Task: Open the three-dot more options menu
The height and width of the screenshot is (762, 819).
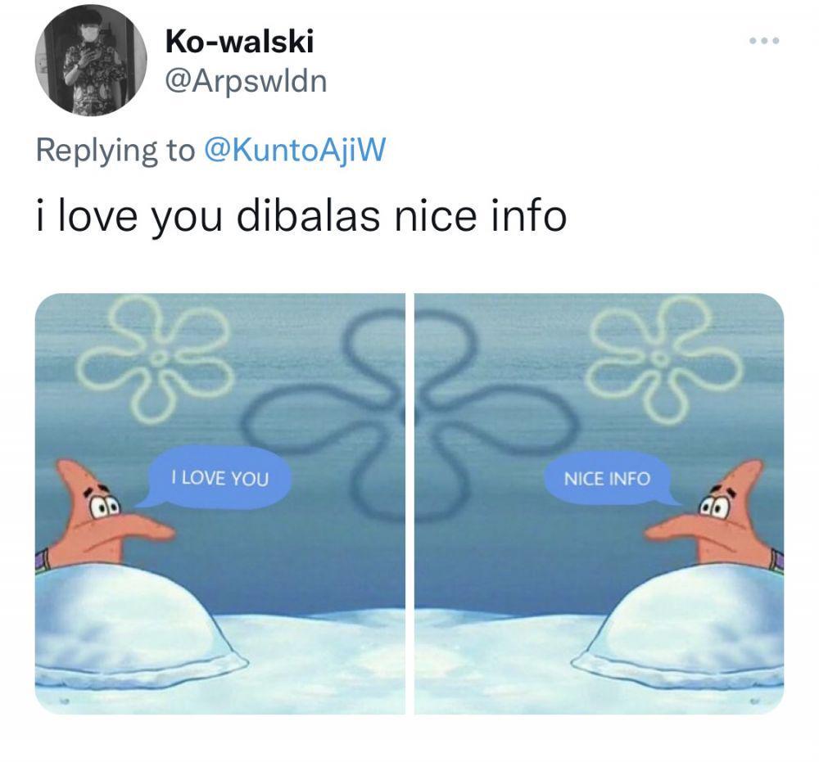Action: click(764, 41)
